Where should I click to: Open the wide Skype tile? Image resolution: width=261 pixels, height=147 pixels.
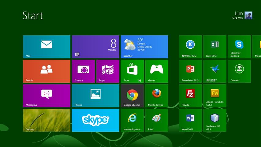tap(95, 120)
